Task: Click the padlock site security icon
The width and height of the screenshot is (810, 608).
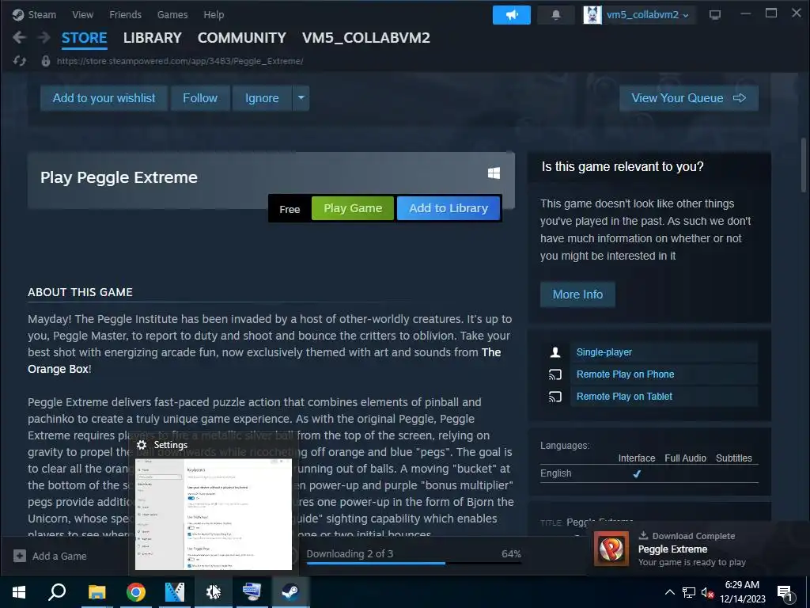Action: (x=45, y=61)
